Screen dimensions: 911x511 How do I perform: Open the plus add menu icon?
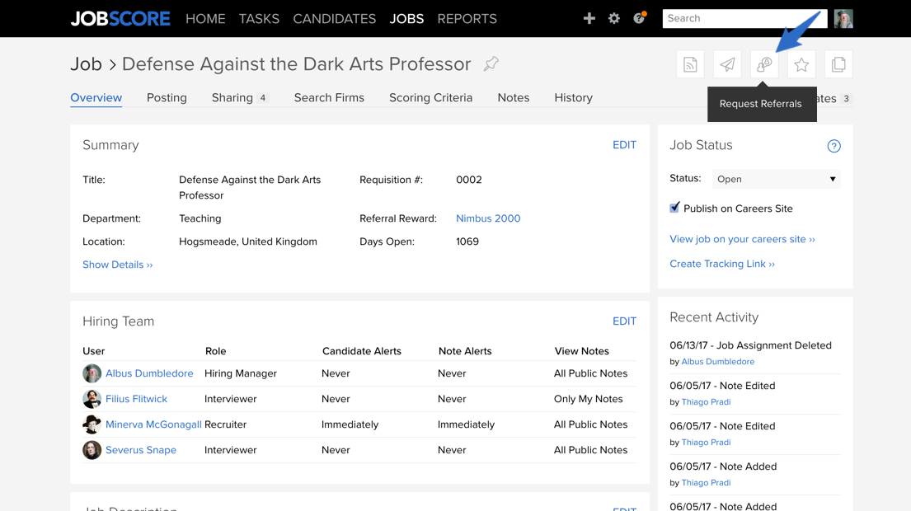(x=589, y=19)
